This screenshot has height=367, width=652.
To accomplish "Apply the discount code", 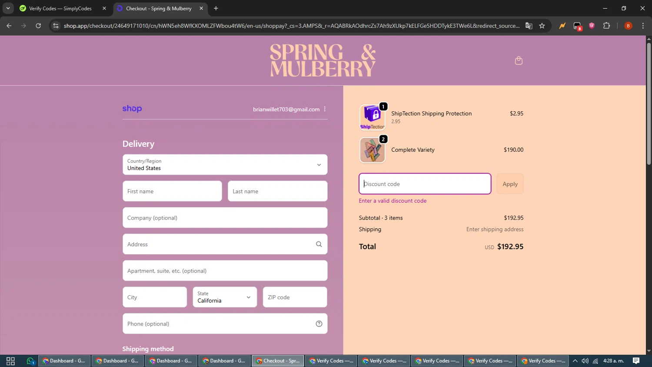I will click(x=510, y=184).
